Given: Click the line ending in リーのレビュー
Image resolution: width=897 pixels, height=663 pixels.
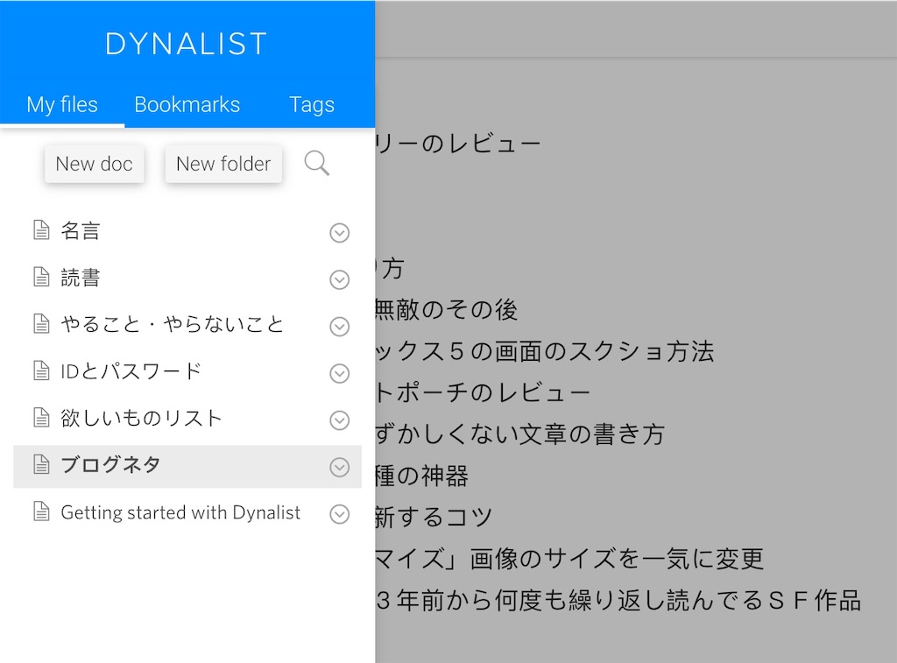Looking at the screenshot, I should click(x=458, y=143).
